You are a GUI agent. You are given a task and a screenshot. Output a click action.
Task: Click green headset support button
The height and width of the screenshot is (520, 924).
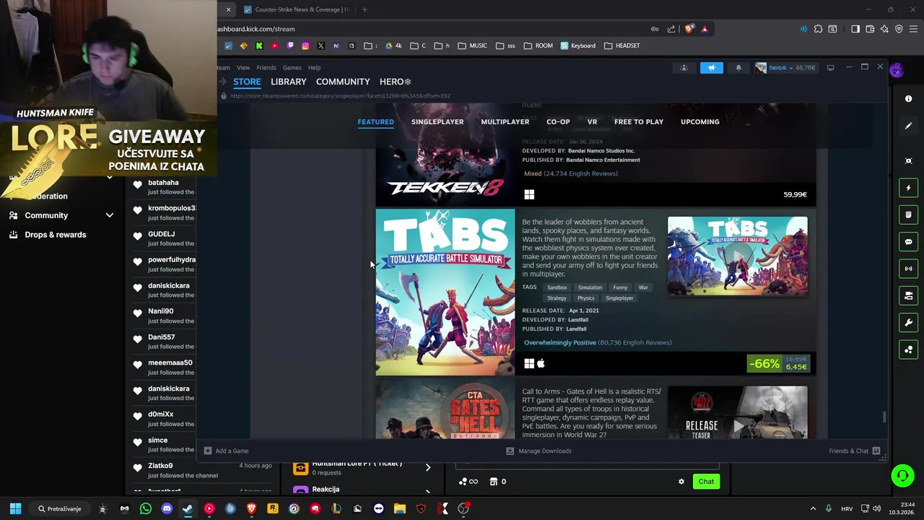(902, 475)
